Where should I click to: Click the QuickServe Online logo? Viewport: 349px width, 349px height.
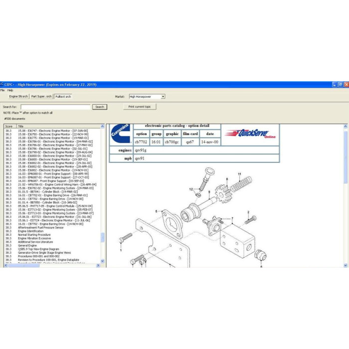point(250,134)
